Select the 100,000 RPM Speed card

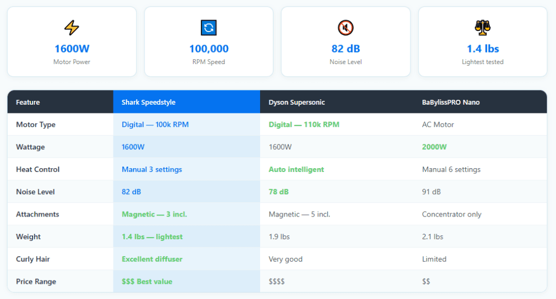click(209, 41)
